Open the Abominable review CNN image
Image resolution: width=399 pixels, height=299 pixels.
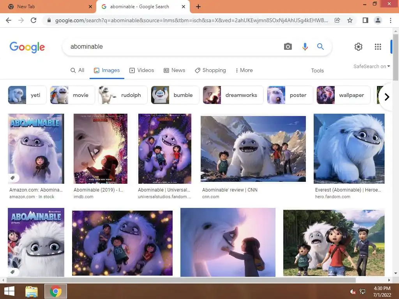(x=253, y=149)
